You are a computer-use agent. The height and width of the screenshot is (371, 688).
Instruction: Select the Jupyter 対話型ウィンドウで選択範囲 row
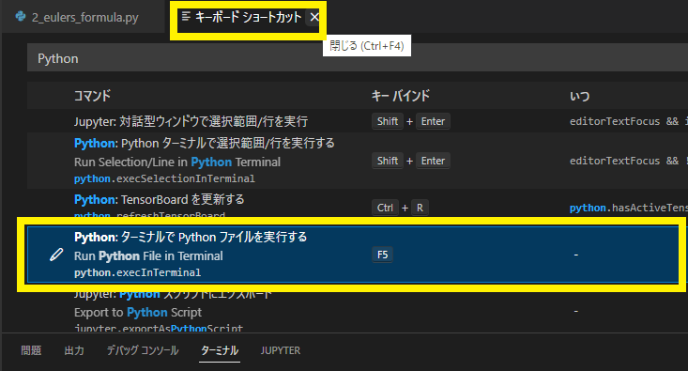pyautogui.click(x=358, y=121)
